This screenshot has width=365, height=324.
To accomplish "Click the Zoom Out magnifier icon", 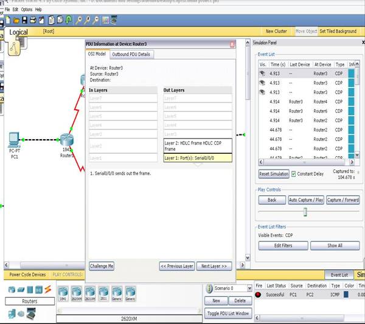I will pos(96,21).
